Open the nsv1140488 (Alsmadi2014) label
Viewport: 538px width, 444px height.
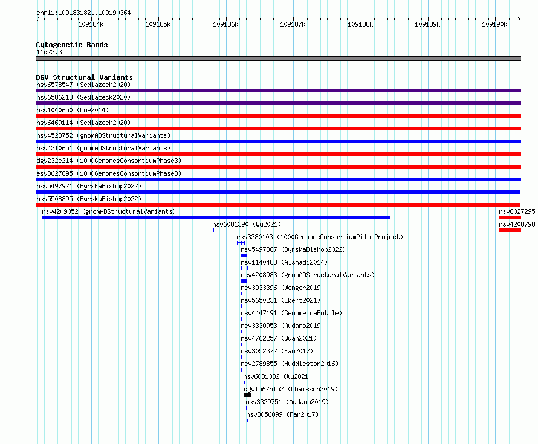click(x=284, y=262)
